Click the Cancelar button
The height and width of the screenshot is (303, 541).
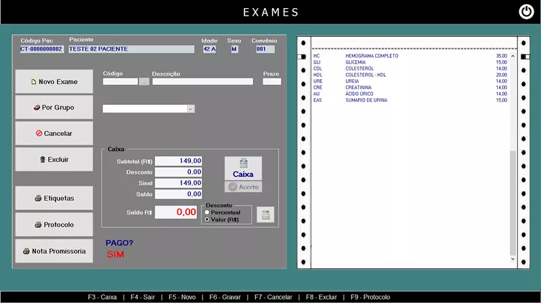pyautogui.click(x=54, y=133)
